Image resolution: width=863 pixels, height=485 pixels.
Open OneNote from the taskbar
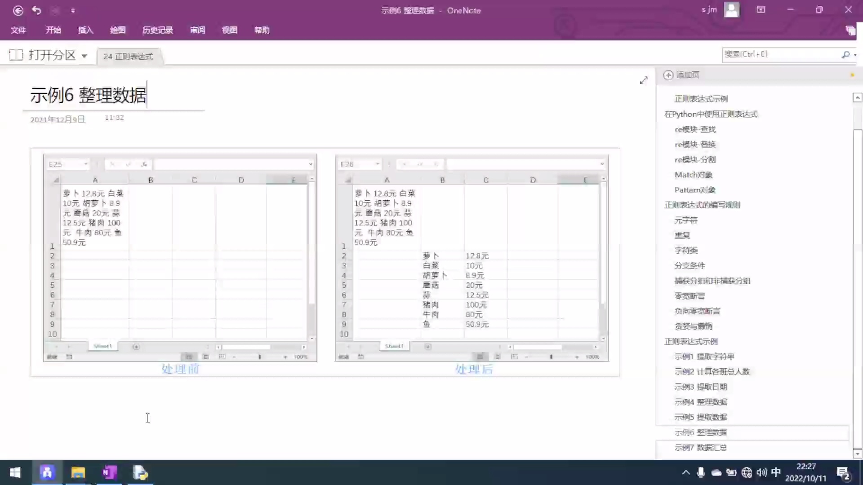(x=109, y=472)
